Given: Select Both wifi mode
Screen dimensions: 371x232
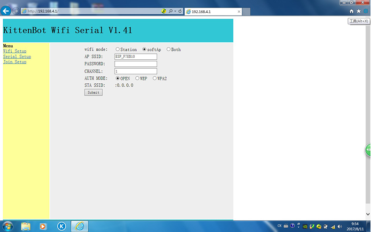Looking at the screenshot, I should [x=169, y=49].
